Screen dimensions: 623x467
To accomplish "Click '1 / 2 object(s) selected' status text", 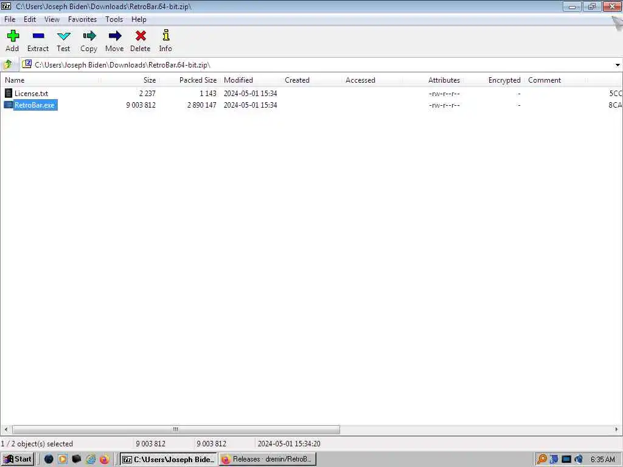I will 37,443.
